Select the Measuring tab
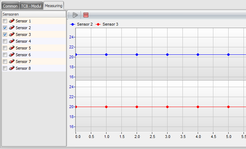The height and width of the screenshot is (149, 246). click(x=54, y=6)
